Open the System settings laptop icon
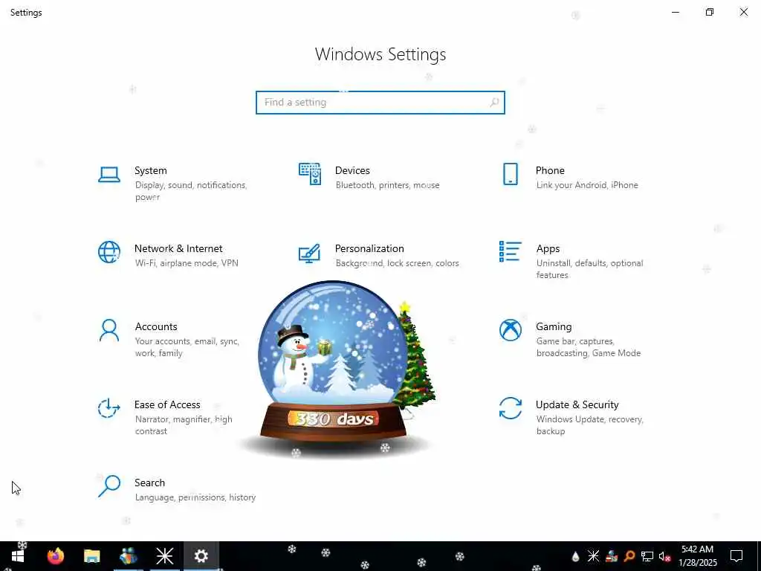 [109, 174]
